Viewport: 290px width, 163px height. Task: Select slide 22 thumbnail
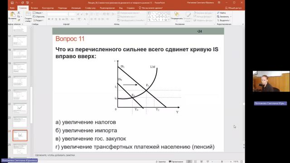click(20, 108)
